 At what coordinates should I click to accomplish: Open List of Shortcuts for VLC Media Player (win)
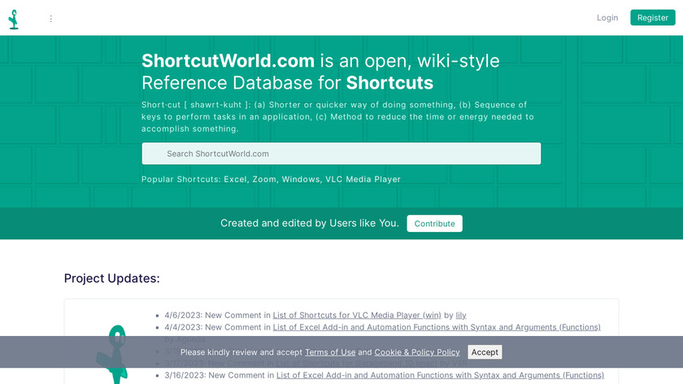(357, 315)
